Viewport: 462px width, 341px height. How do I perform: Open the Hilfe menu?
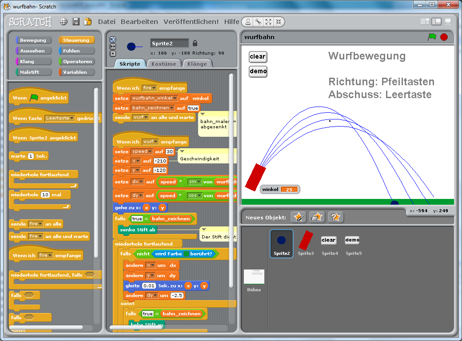pyautogui.click(x=231, y=22)
